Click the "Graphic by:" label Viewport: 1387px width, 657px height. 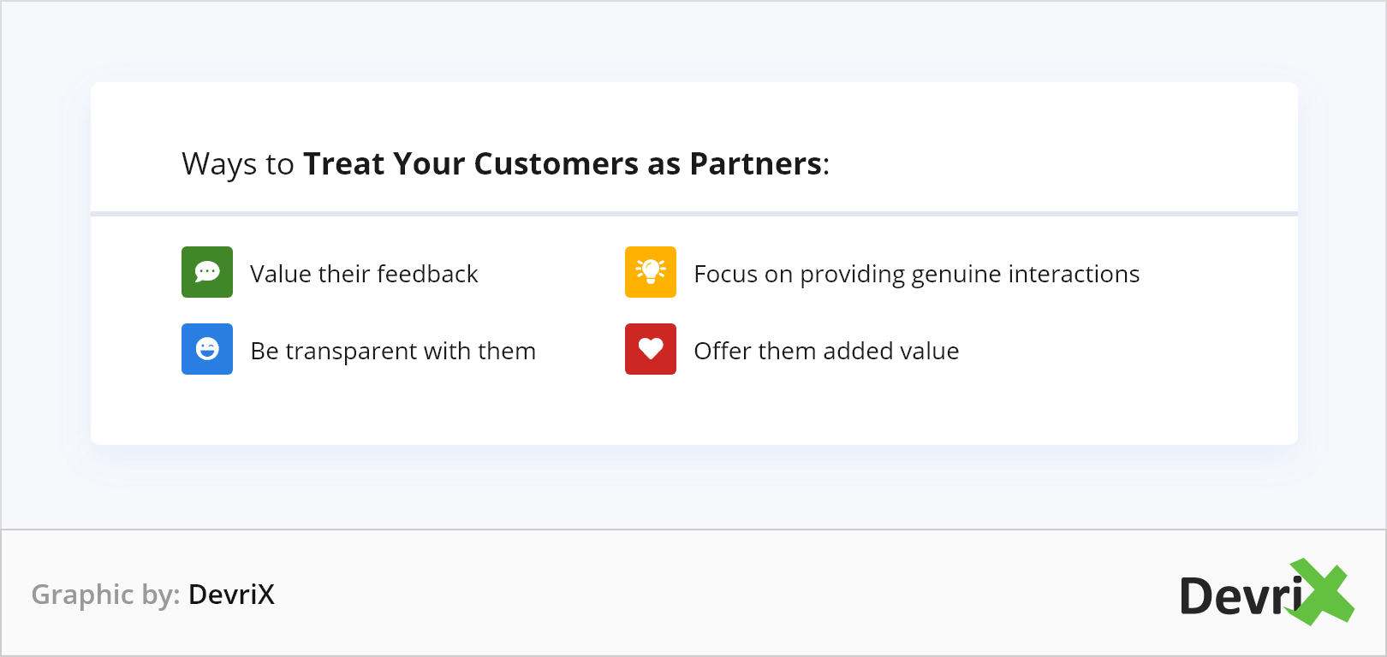pyautogui.click(x=105, y=595)
